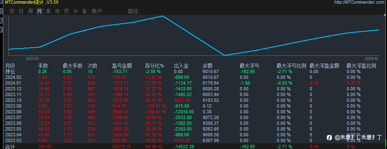The width and height of the screenshot is (387, 149).
Task: Click the 盈亏金额 column header
Action: point(122,66)
